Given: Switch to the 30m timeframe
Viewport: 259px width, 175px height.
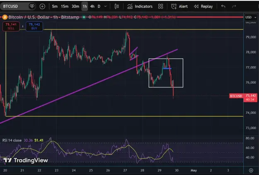Looking at the screenshot, I should pos(75,7).
